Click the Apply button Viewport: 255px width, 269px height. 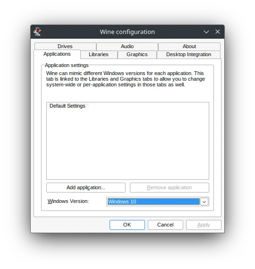204,225
